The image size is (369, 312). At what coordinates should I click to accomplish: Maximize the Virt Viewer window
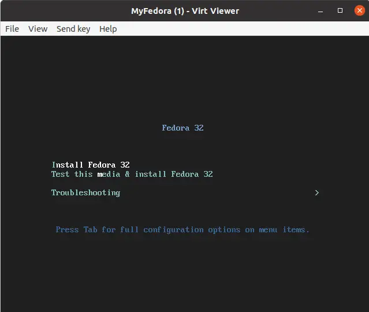[340, 10]
